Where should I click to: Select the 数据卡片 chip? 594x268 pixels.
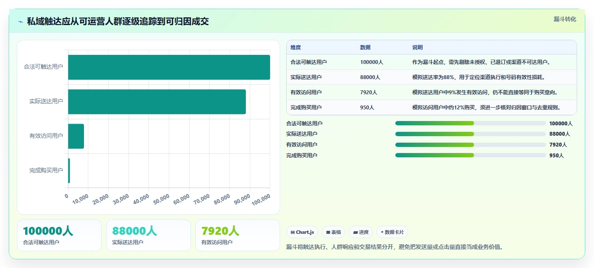[392, 232]
